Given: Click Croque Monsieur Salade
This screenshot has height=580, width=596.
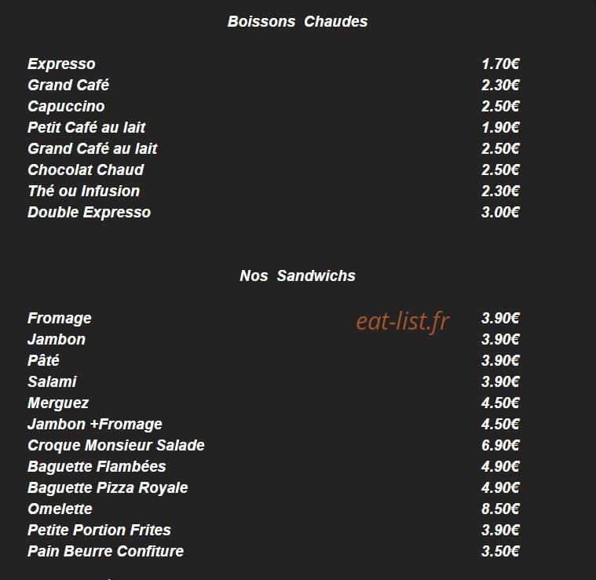Looking at the screenshot, I should tap(116, 446).
